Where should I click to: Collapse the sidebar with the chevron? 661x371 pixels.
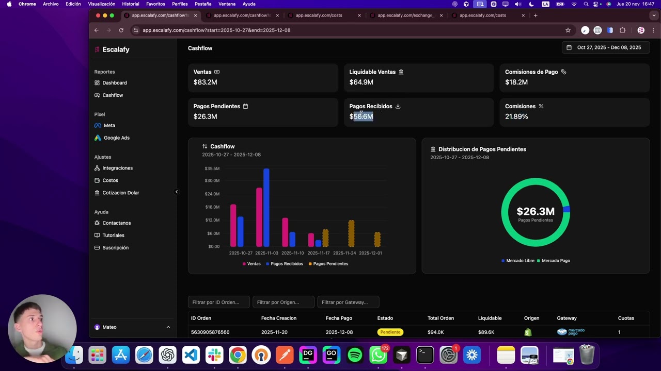177,192
